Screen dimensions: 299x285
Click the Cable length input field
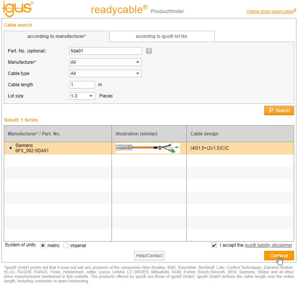[82, 85]
